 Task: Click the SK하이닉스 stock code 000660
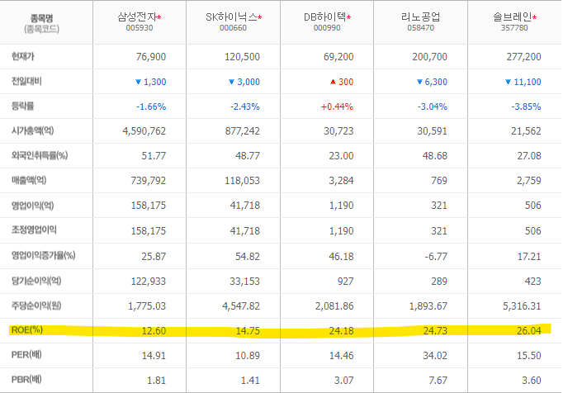[233, 28]
